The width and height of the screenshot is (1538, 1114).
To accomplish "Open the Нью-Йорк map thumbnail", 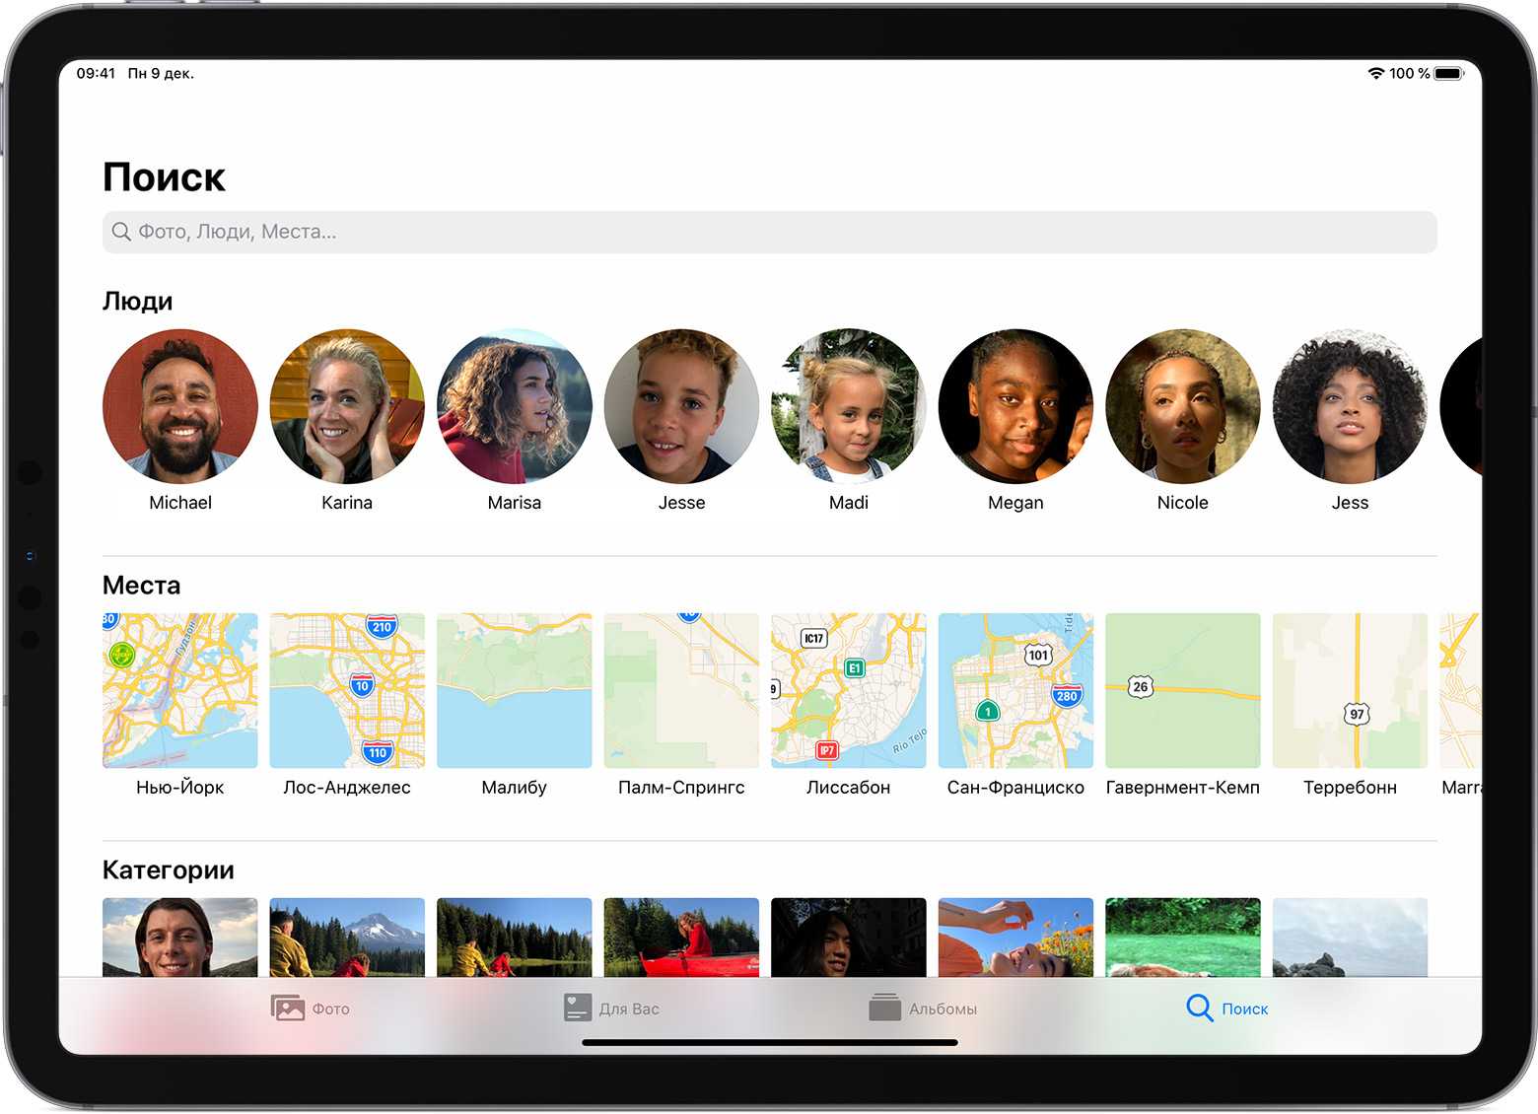I will click(180, 690).
